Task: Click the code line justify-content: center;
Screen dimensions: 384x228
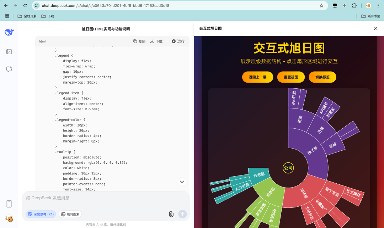Action: click(x=87, y=77)
